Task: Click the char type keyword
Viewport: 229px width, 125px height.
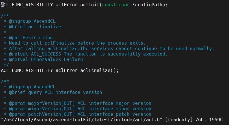Action: 124,5
